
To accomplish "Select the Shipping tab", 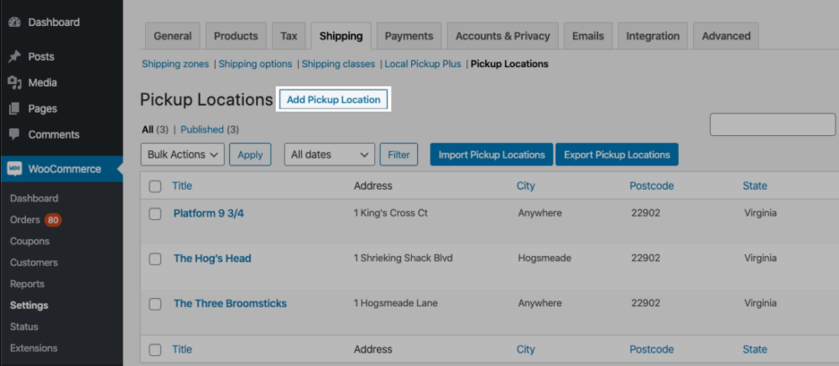I will tap(341, 36).
